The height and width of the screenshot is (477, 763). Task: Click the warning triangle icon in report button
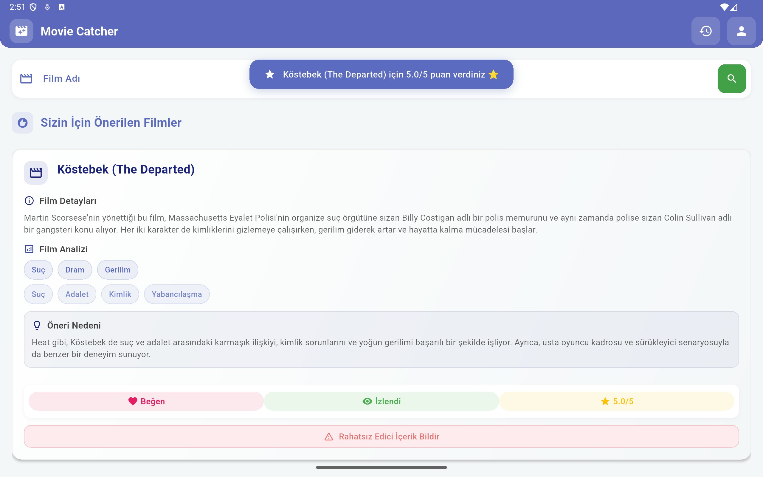click(329, 437)
